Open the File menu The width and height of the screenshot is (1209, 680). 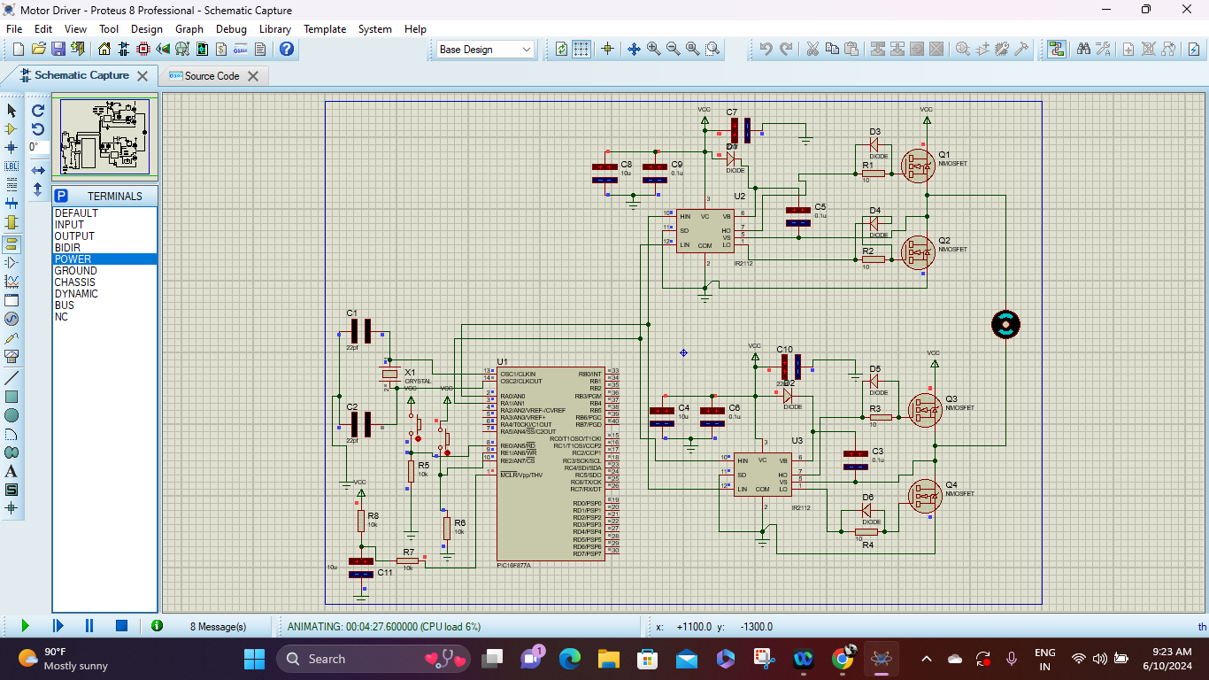pyautogui.click(x=14, y=28)
